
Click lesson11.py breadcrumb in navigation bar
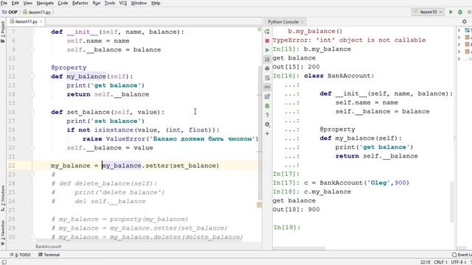coord(38,12)
